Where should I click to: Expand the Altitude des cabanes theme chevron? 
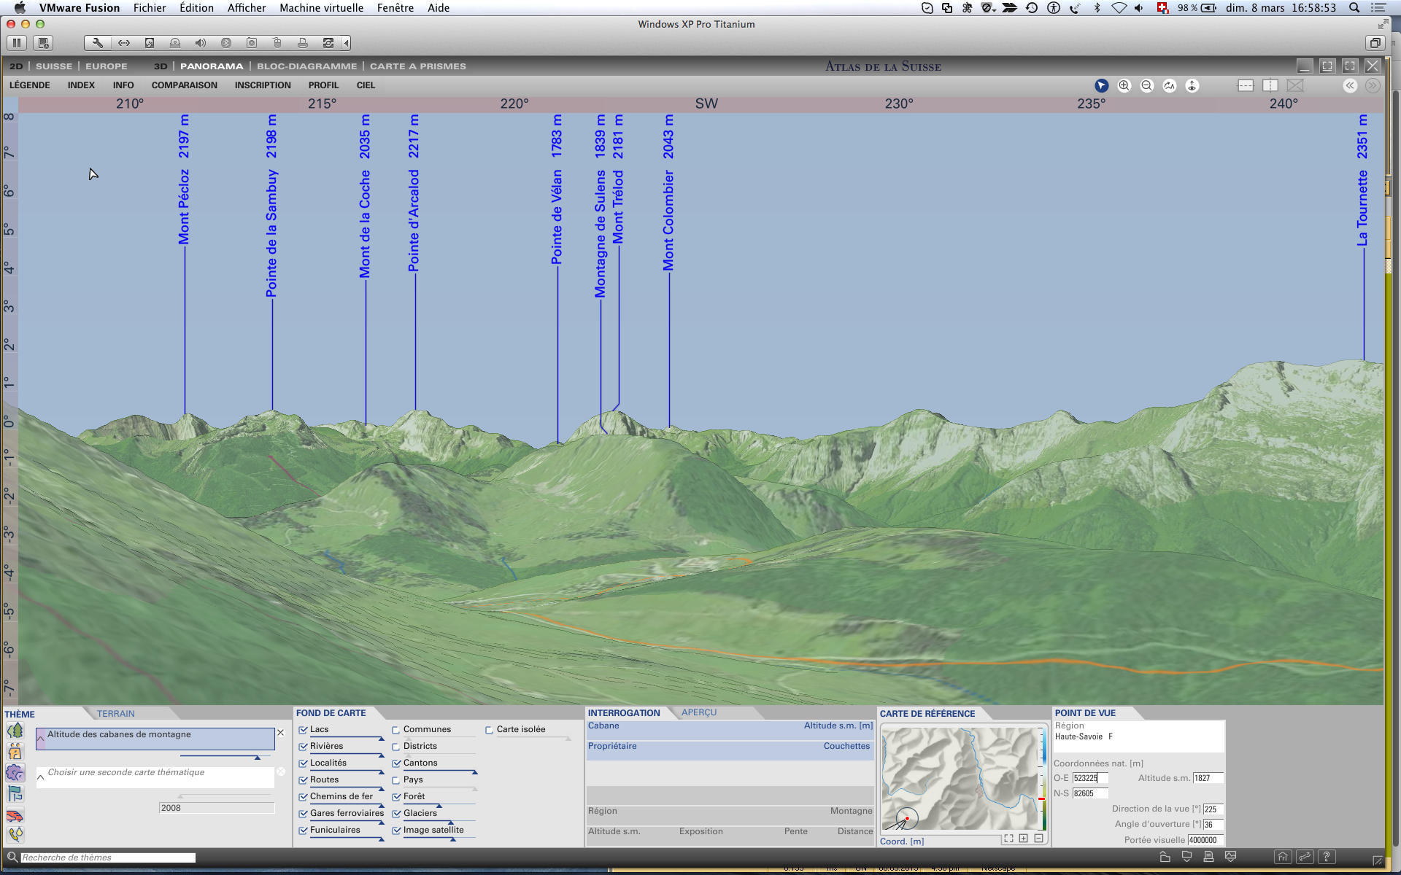[x=41, y=738]
